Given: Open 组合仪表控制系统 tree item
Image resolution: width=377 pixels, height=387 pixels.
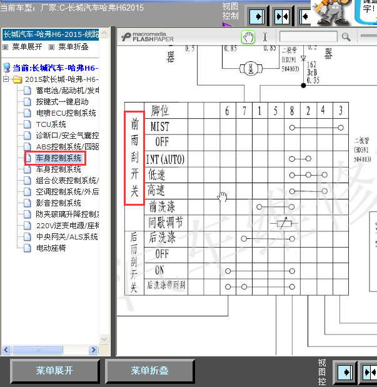Looking at the screenshot, I should (67, 181).
